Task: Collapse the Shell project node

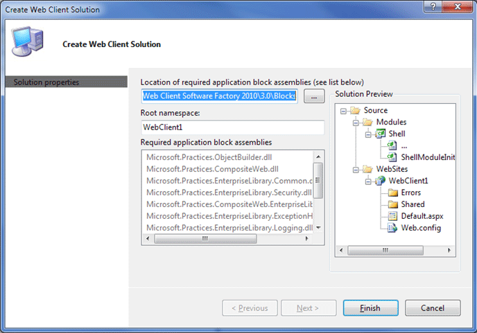Action: click(368, 134)
